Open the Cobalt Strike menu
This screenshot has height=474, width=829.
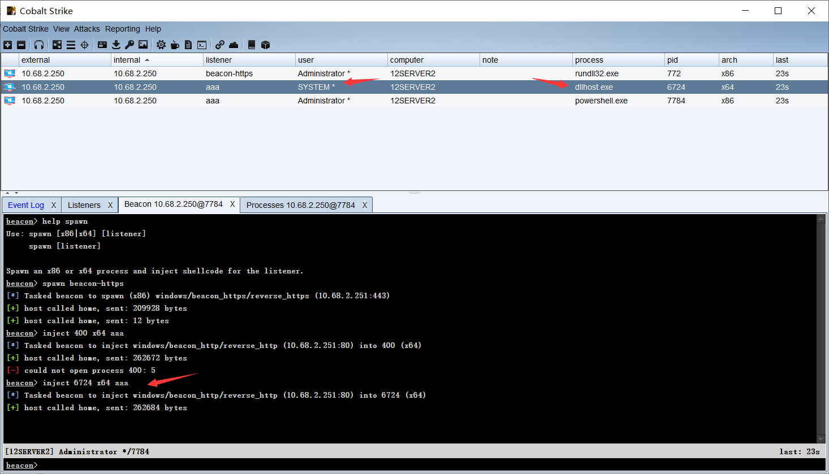pyautogui.click(x=25, y=29)
